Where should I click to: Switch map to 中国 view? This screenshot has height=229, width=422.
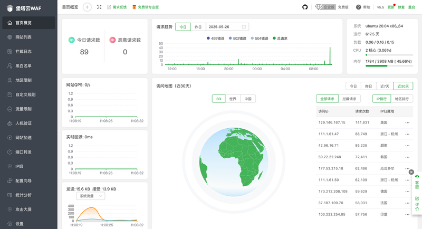[248, 99]
